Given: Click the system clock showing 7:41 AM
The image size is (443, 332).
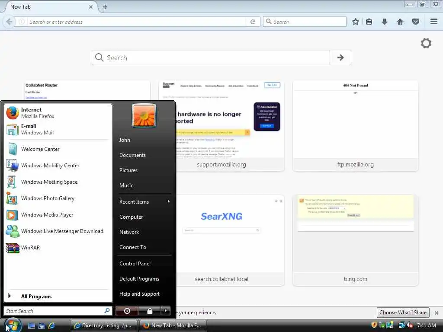Looking at the screenshot, I should click(x=426, y=325).
